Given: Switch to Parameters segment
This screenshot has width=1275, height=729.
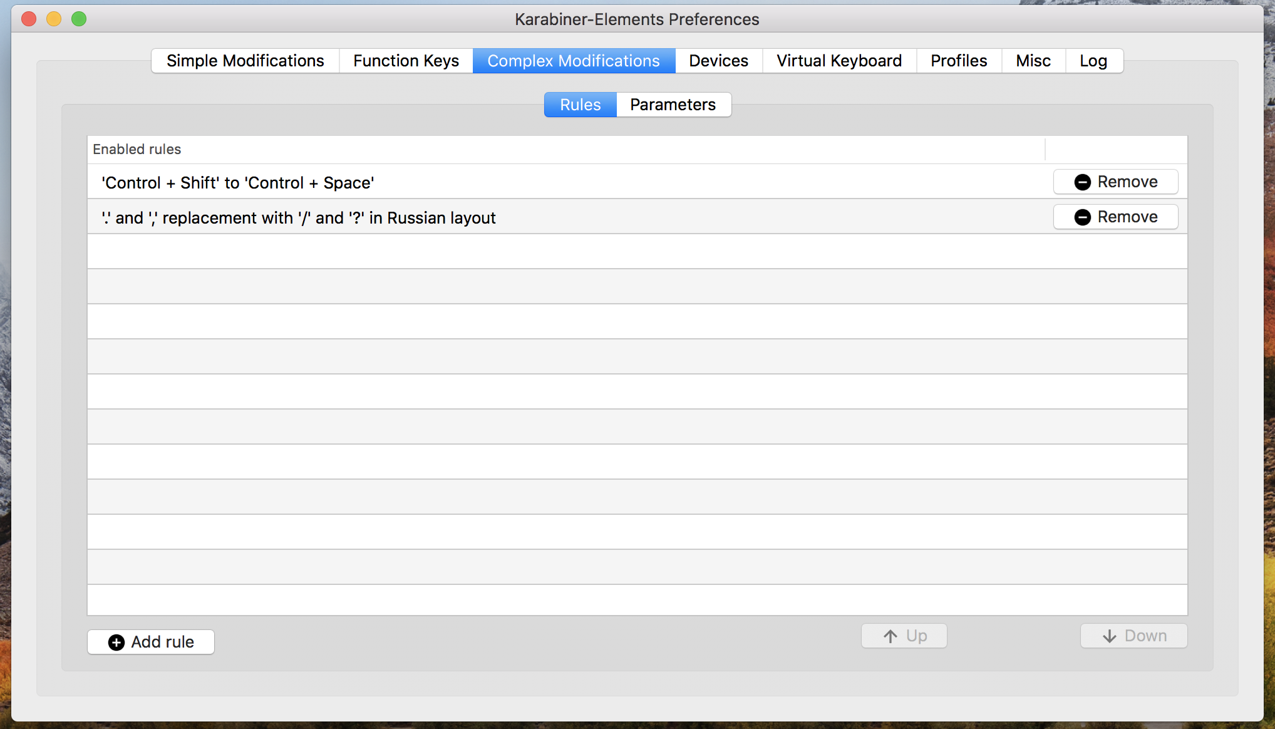Looking at the screenshot, I should (673, 105).
